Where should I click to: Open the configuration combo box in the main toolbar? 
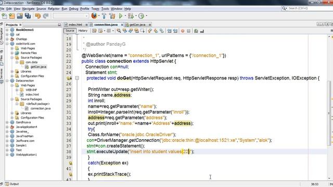tap(71, 16)
